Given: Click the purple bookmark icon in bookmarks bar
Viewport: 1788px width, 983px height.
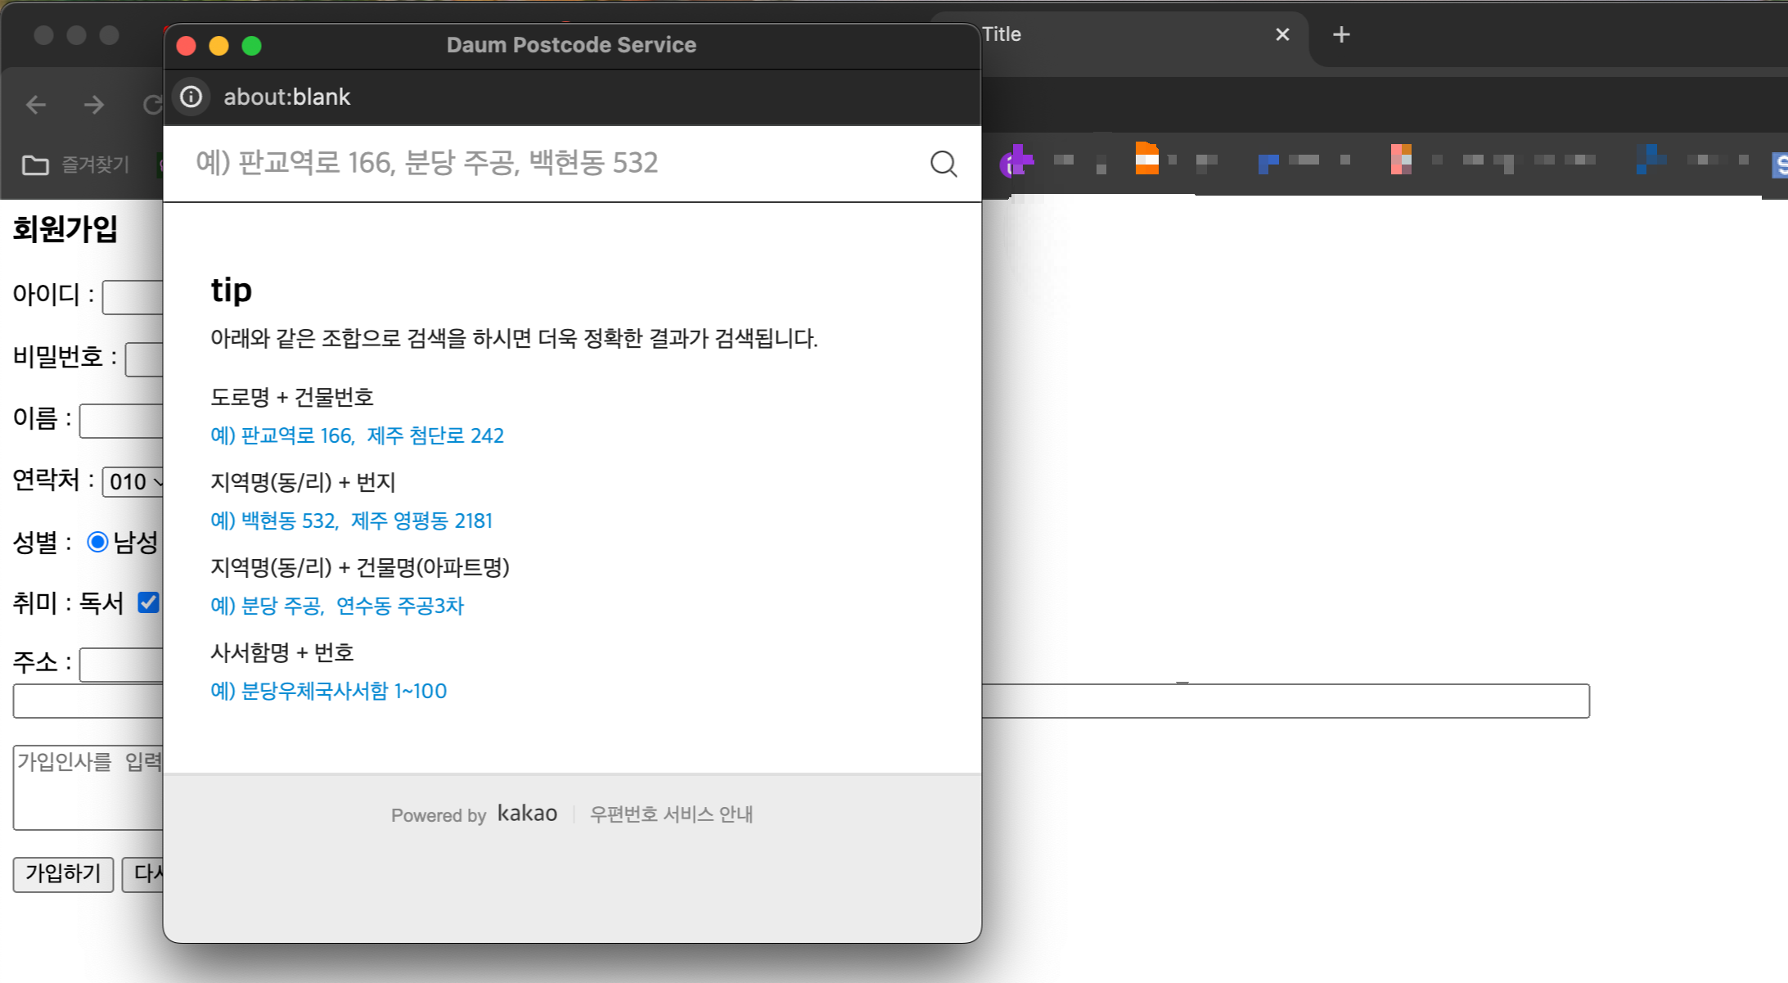Looking at the screenshot, I should coord(1016,161).
